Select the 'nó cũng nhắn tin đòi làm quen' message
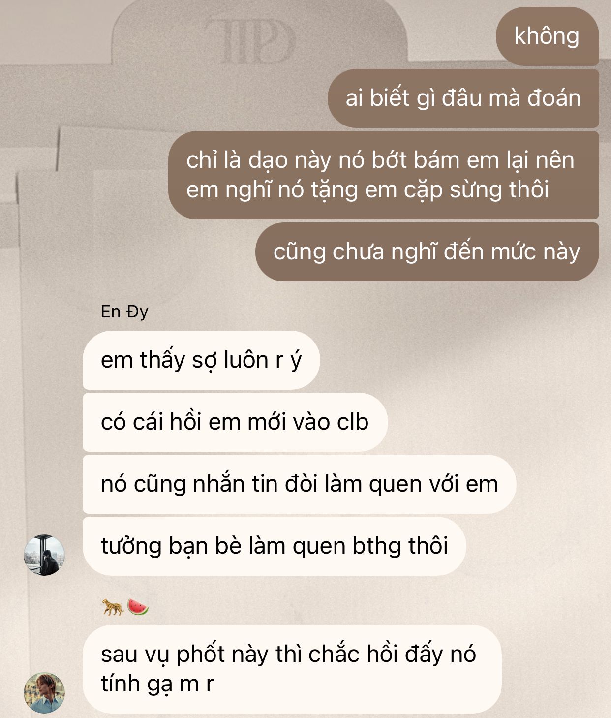The image size is (611, 718). click(299, 484)
